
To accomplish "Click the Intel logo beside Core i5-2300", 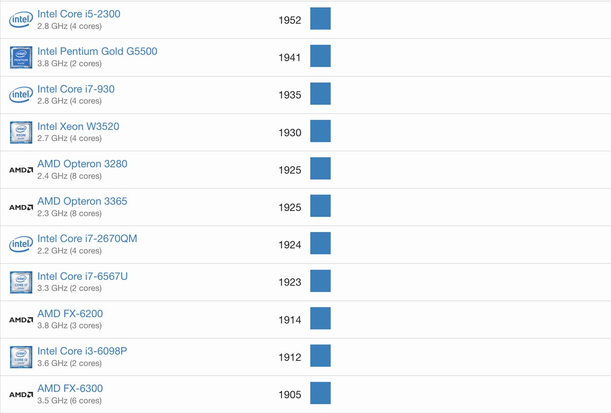I will tap(21, 20).
